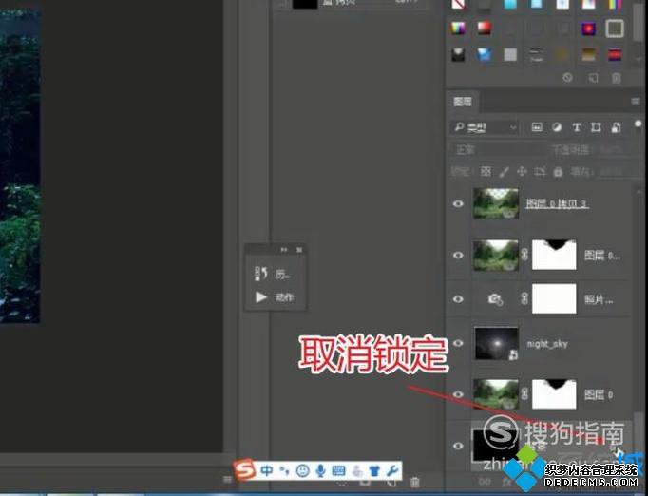Viewport: 648px width, 496px height.
Task: Click photo filter adjustment camera icon
Action: 495,299
